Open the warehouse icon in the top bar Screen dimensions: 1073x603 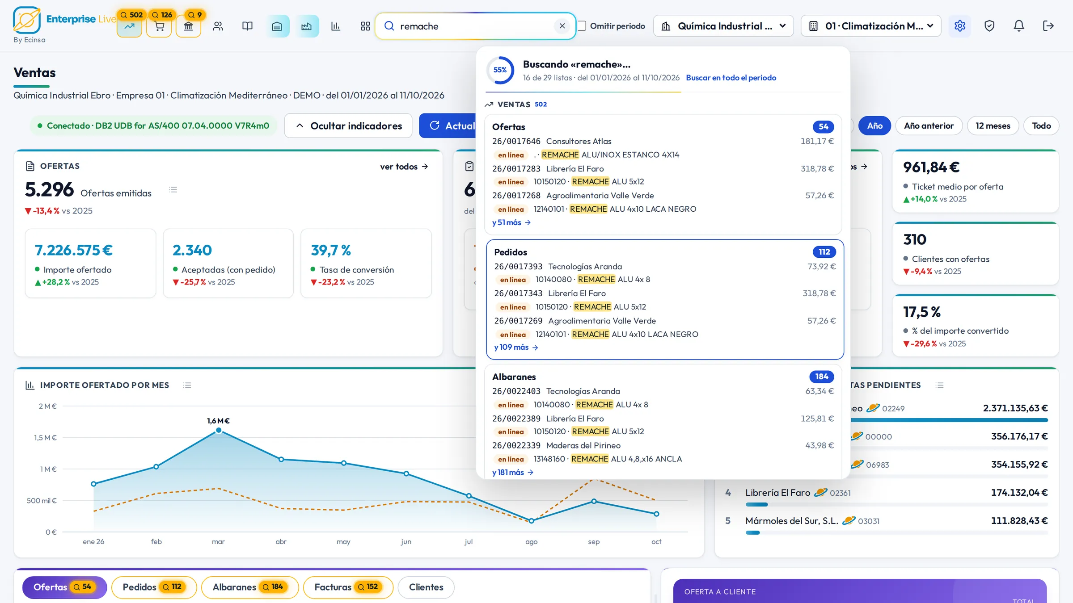point(277,26)
